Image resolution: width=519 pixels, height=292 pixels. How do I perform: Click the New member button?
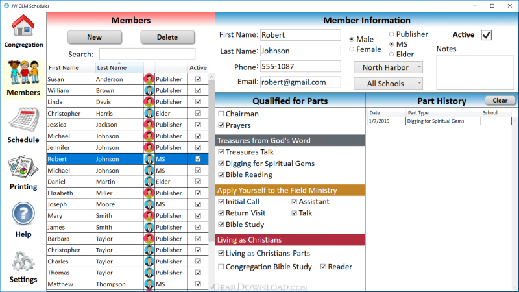[94, 37]
